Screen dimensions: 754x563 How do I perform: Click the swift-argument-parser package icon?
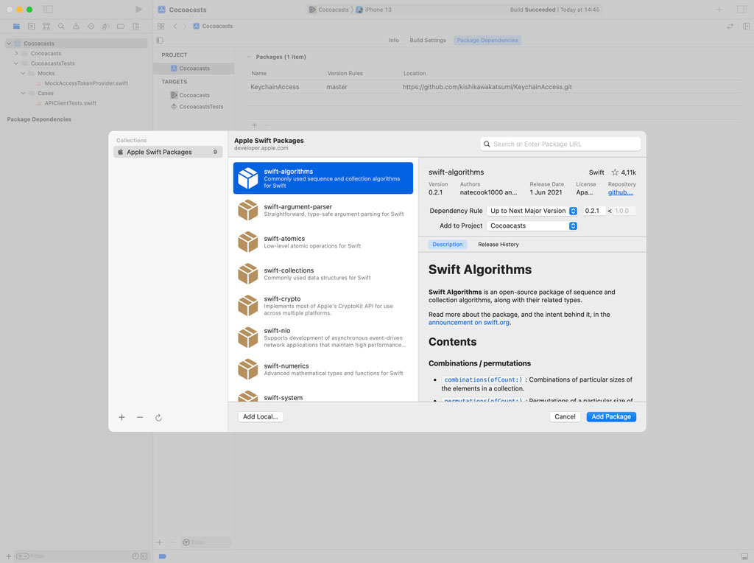tap(247, 210)
